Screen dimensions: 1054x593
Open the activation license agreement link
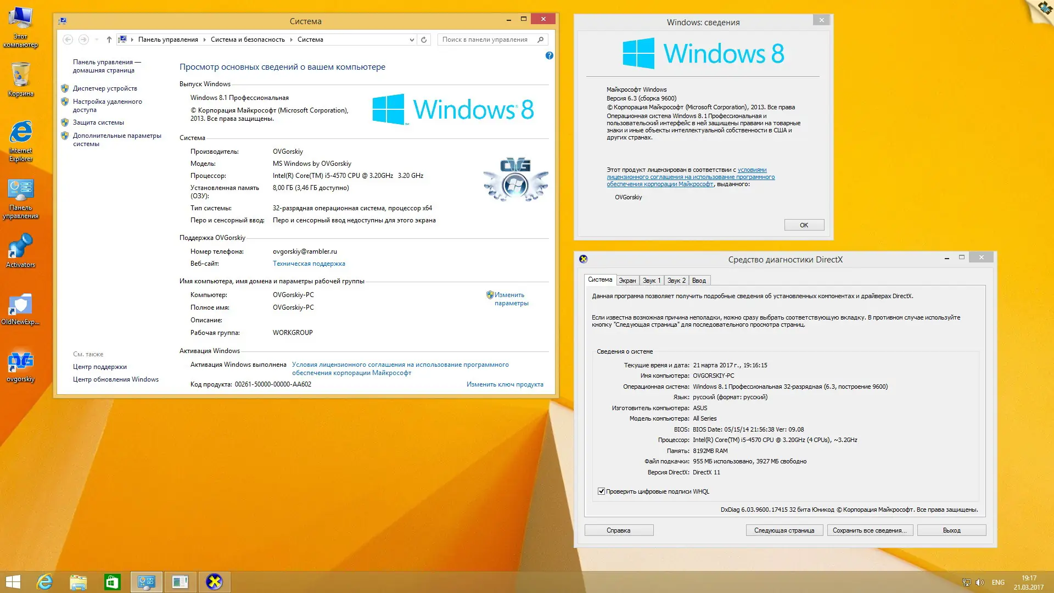[x=400, y=368]
